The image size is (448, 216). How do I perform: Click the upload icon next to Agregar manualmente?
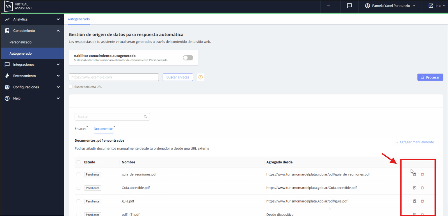pos(396,142)
